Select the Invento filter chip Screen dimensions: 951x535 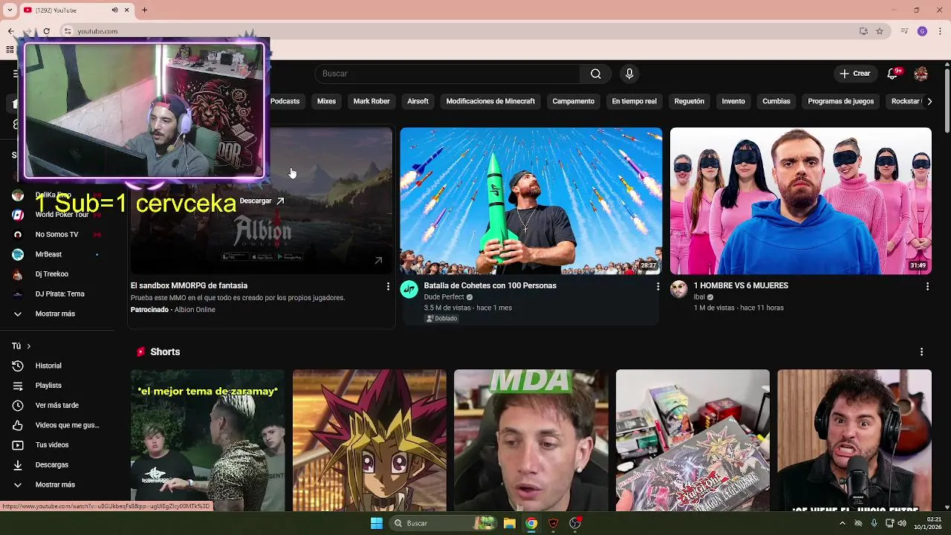(x=733, y=101)
